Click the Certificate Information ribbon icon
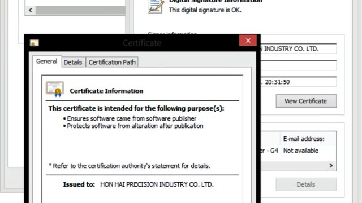Viewport: 362px width, 203px height. click(x=55, y=89)
